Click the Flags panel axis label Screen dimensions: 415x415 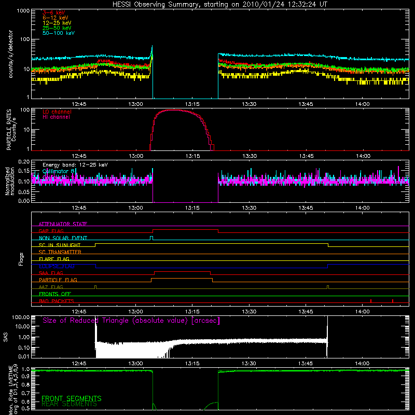point(21,259)
